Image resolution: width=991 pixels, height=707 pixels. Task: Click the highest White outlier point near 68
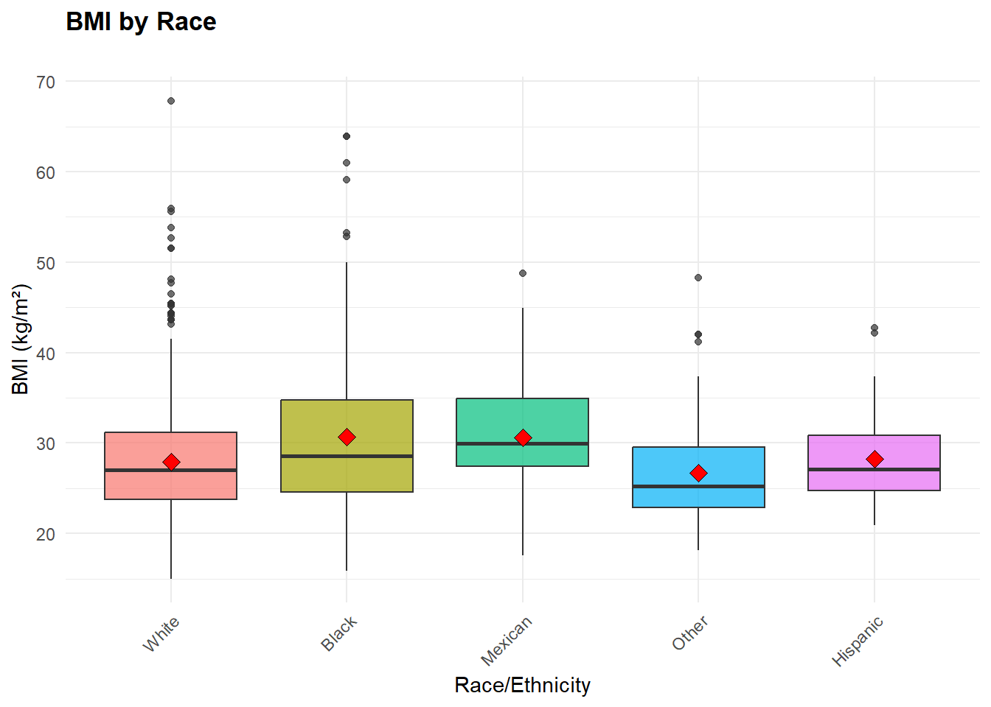(x=171, y=101)
